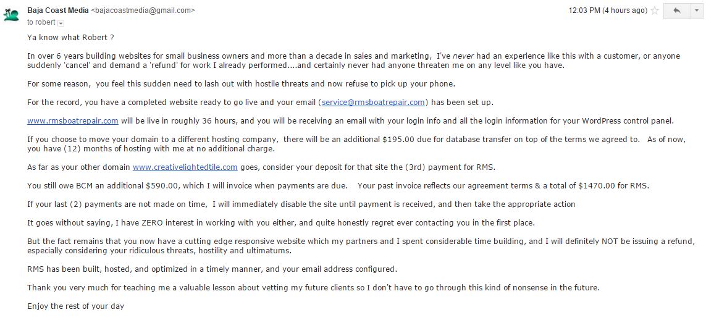Click the Baja Coast Media palm tree avatar

click(x=11, y=15)
